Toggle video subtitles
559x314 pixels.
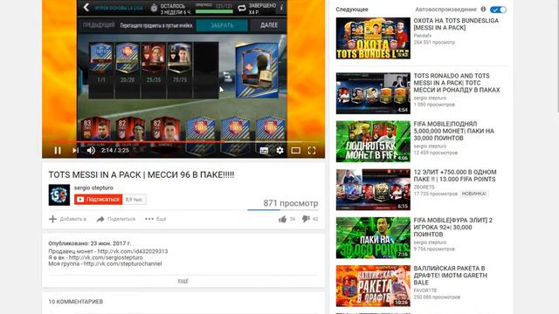tap(264, 151)
